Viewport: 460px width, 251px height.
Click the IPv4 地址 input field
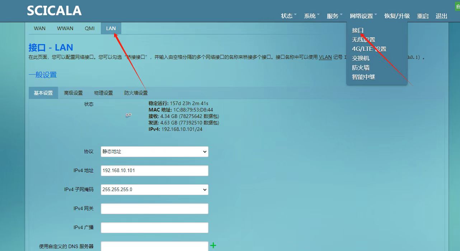pos(154,171)
